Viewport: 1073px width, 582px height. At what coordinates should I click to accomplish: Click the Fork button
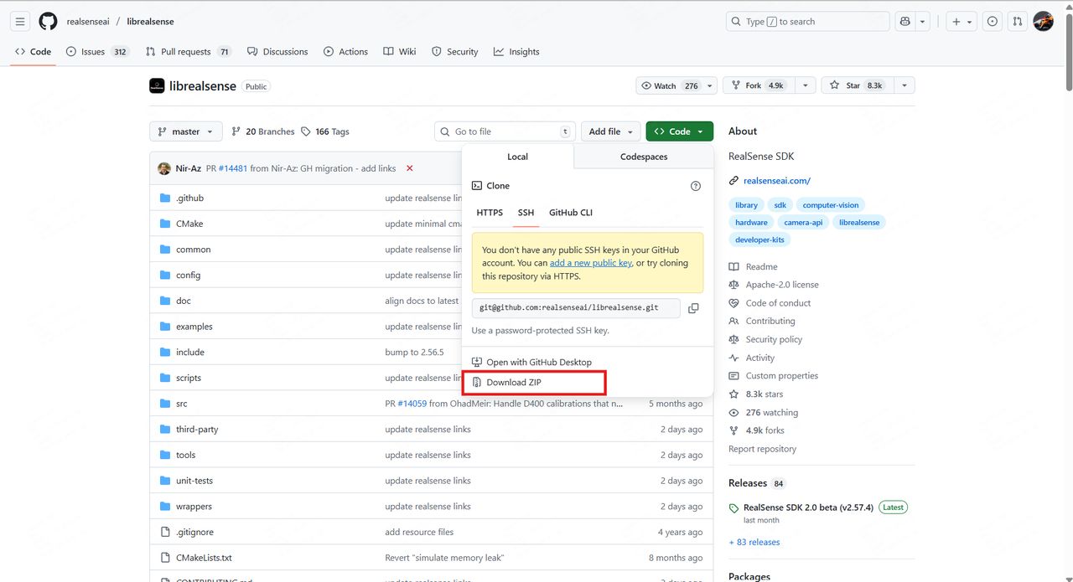point(758,85)
